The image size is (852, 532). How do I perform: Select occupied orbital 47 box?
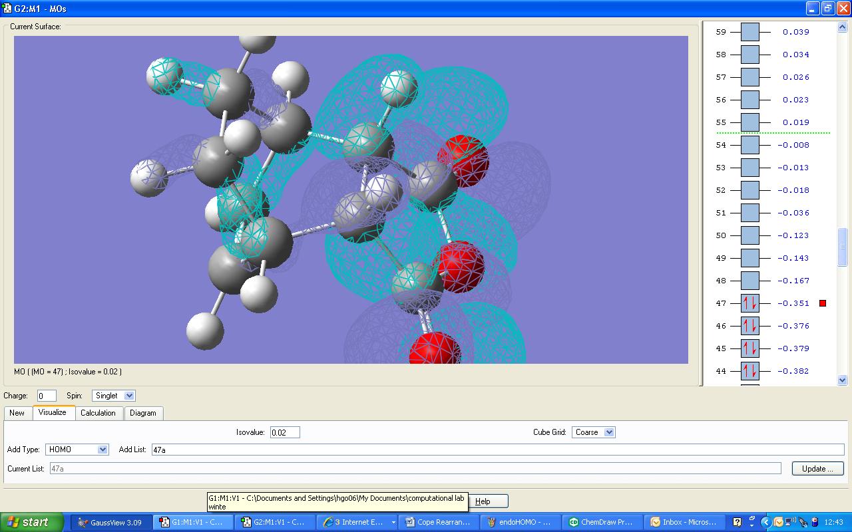pyautogui.click(x=749, y=303)
